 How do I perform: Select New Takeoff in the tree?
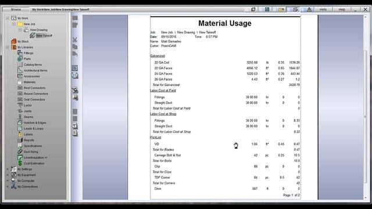pyautogui.click(x=44, y=35)
